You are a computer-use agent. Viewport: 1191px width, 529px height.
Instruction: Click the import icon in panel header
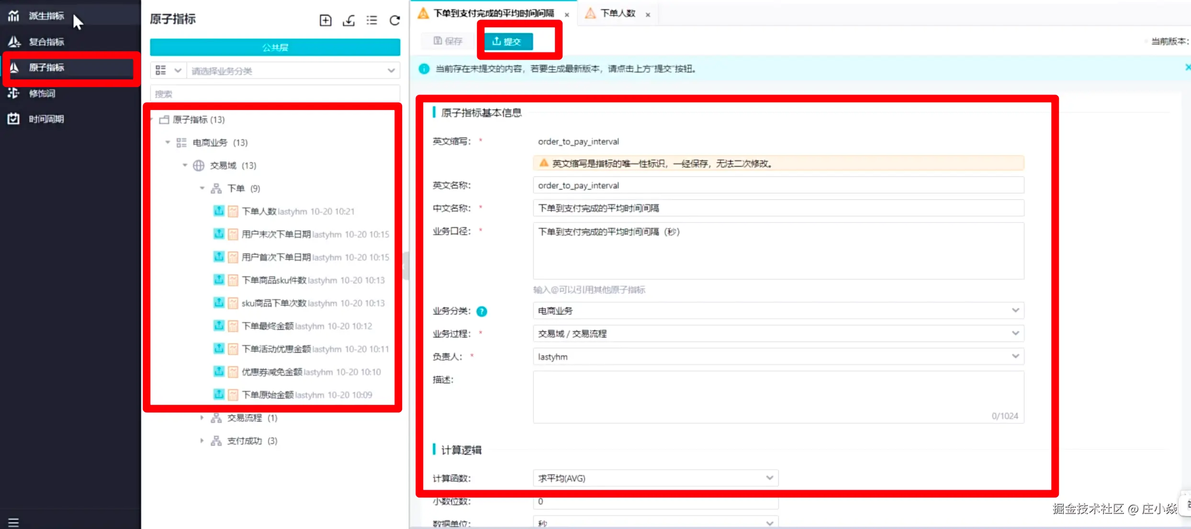[349, 20]
